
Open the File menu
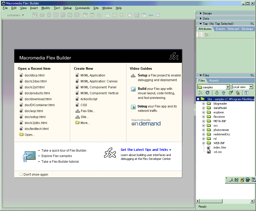point(5,8)
